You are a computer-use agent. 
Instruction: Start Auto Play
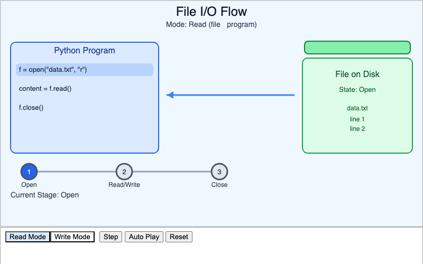point(144,237)
